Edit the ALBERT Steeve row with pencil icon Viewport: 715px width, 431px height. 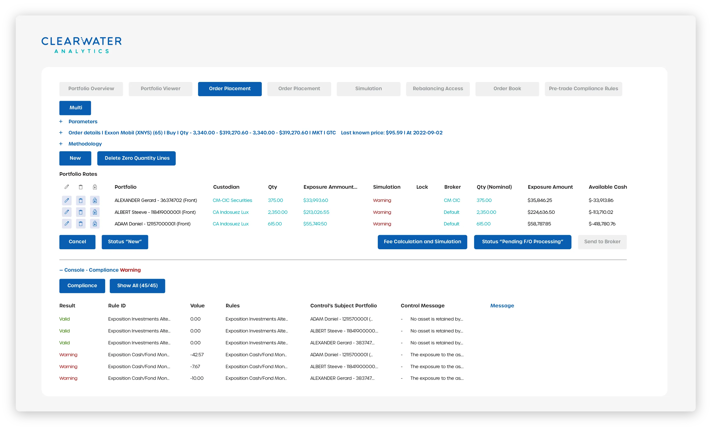[67, 212]
